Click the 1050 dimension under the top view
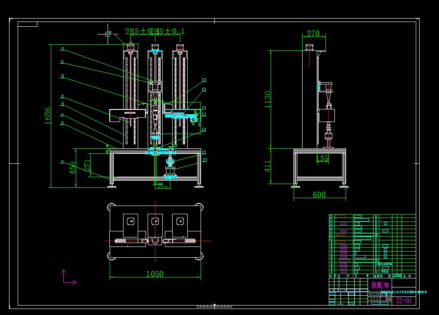Screen dimensions: 439x315 [155, 274]
